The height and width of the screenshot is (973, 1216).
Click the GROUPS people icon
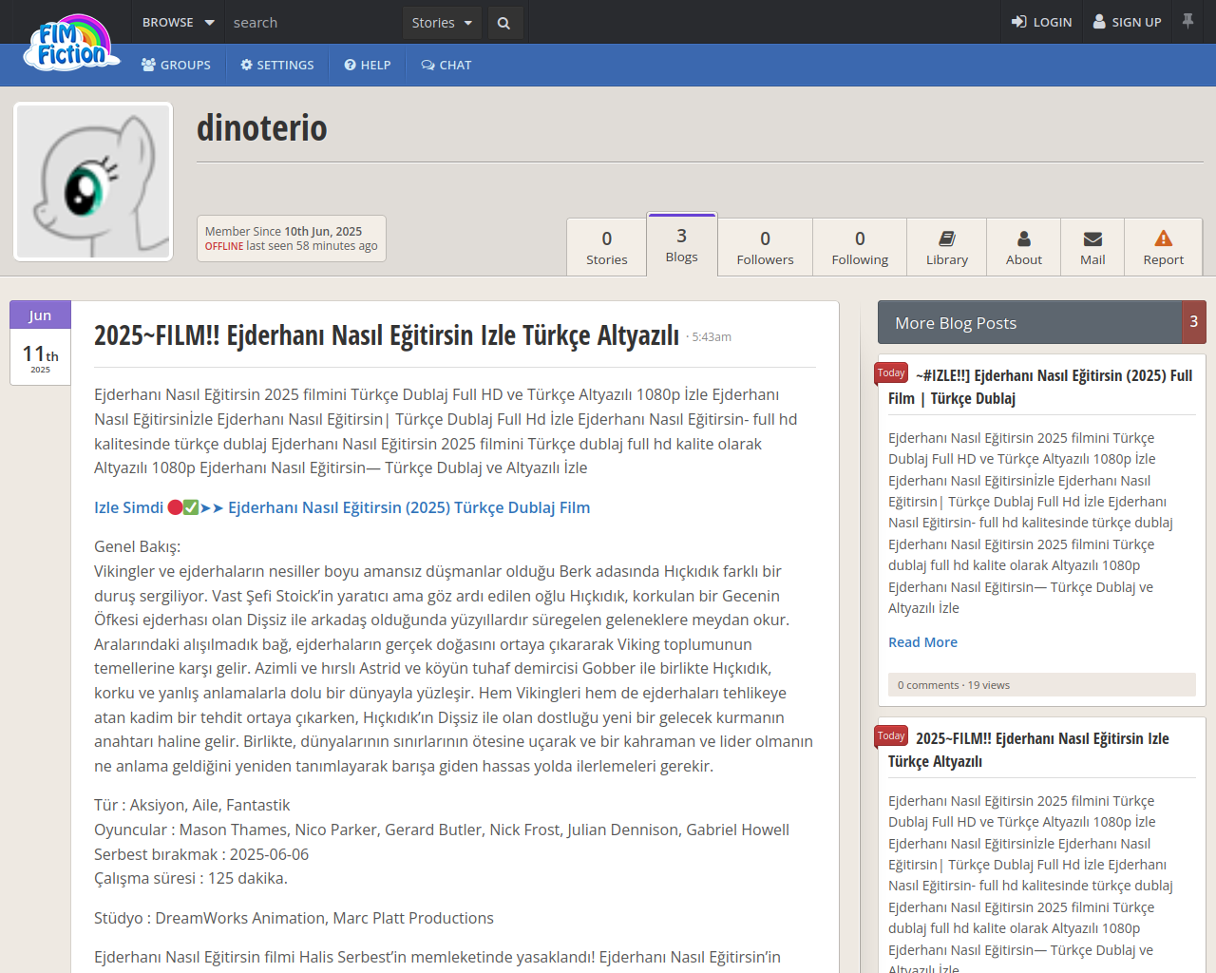148,65
